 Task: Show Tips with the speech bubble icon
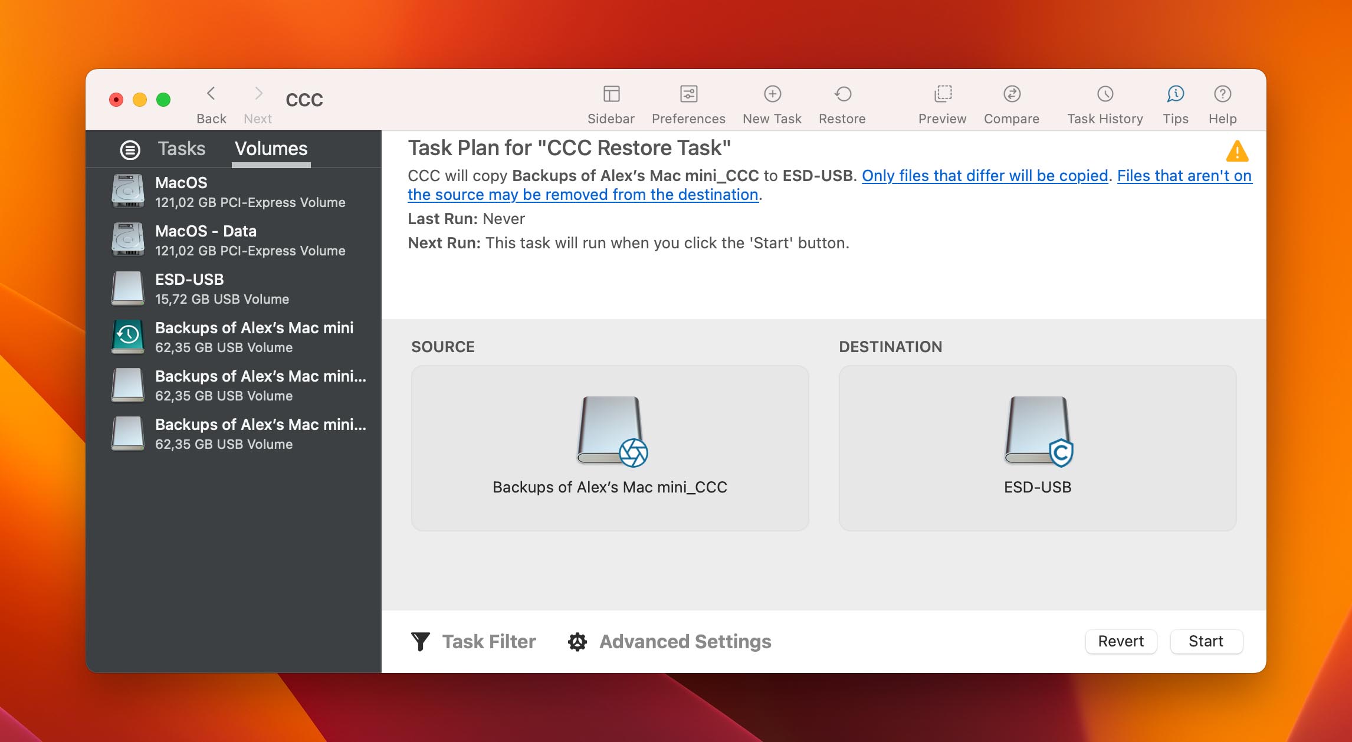tap(1175, 94)
